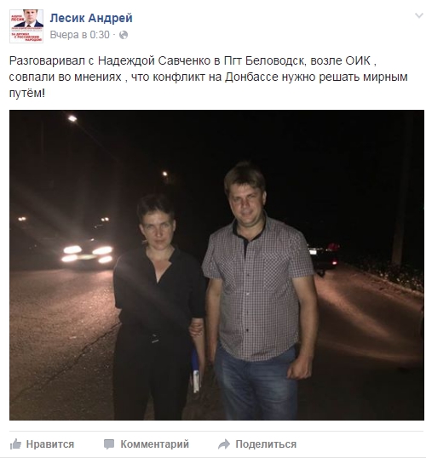Click the word путём! ending the post

(27, 94)
